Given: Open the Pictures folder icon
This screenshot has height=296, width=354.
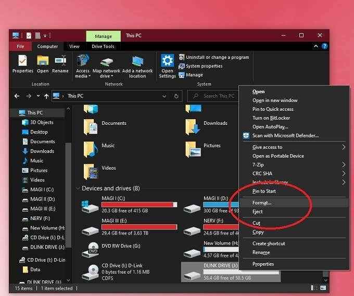Looking at the screenshot, I should coord(193,149).
